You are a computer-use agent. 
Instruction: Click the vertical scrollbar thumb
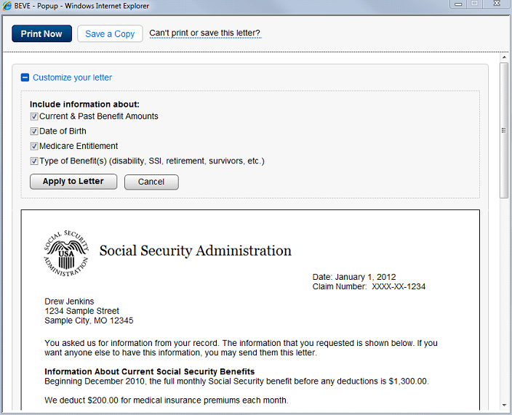504,131
